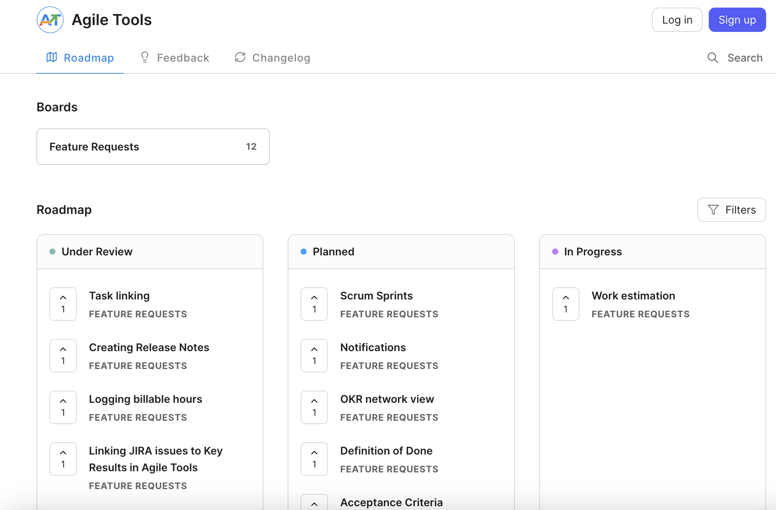Click the 12 count on Feature Requests
The image size is (776, 510).
251,147
